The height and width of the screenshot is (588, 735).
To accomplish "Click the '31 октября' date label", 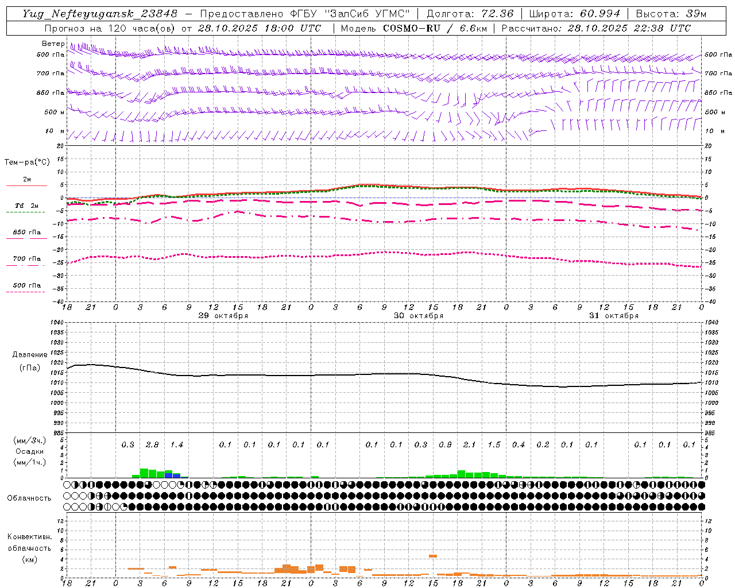I will click(614, 316).
